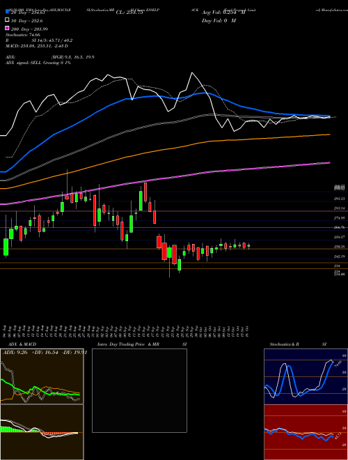Click the MACD values line
Image resolution: width=348 pixels, height=460 pixels.
(x=37, y=46)
